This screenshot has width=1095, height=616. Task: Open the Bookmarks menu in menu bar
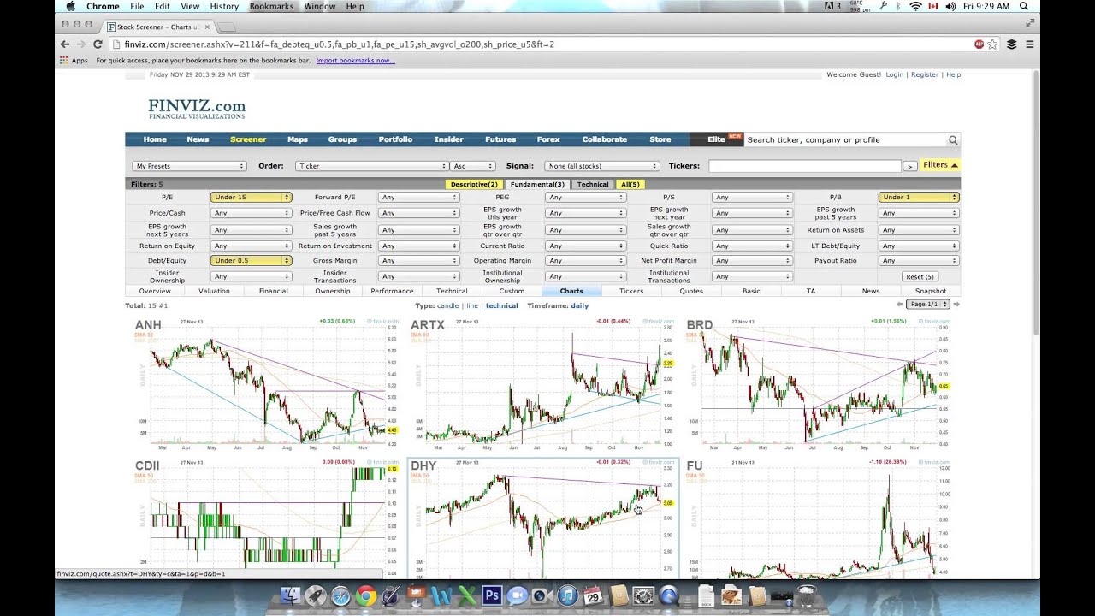[271, 6]
